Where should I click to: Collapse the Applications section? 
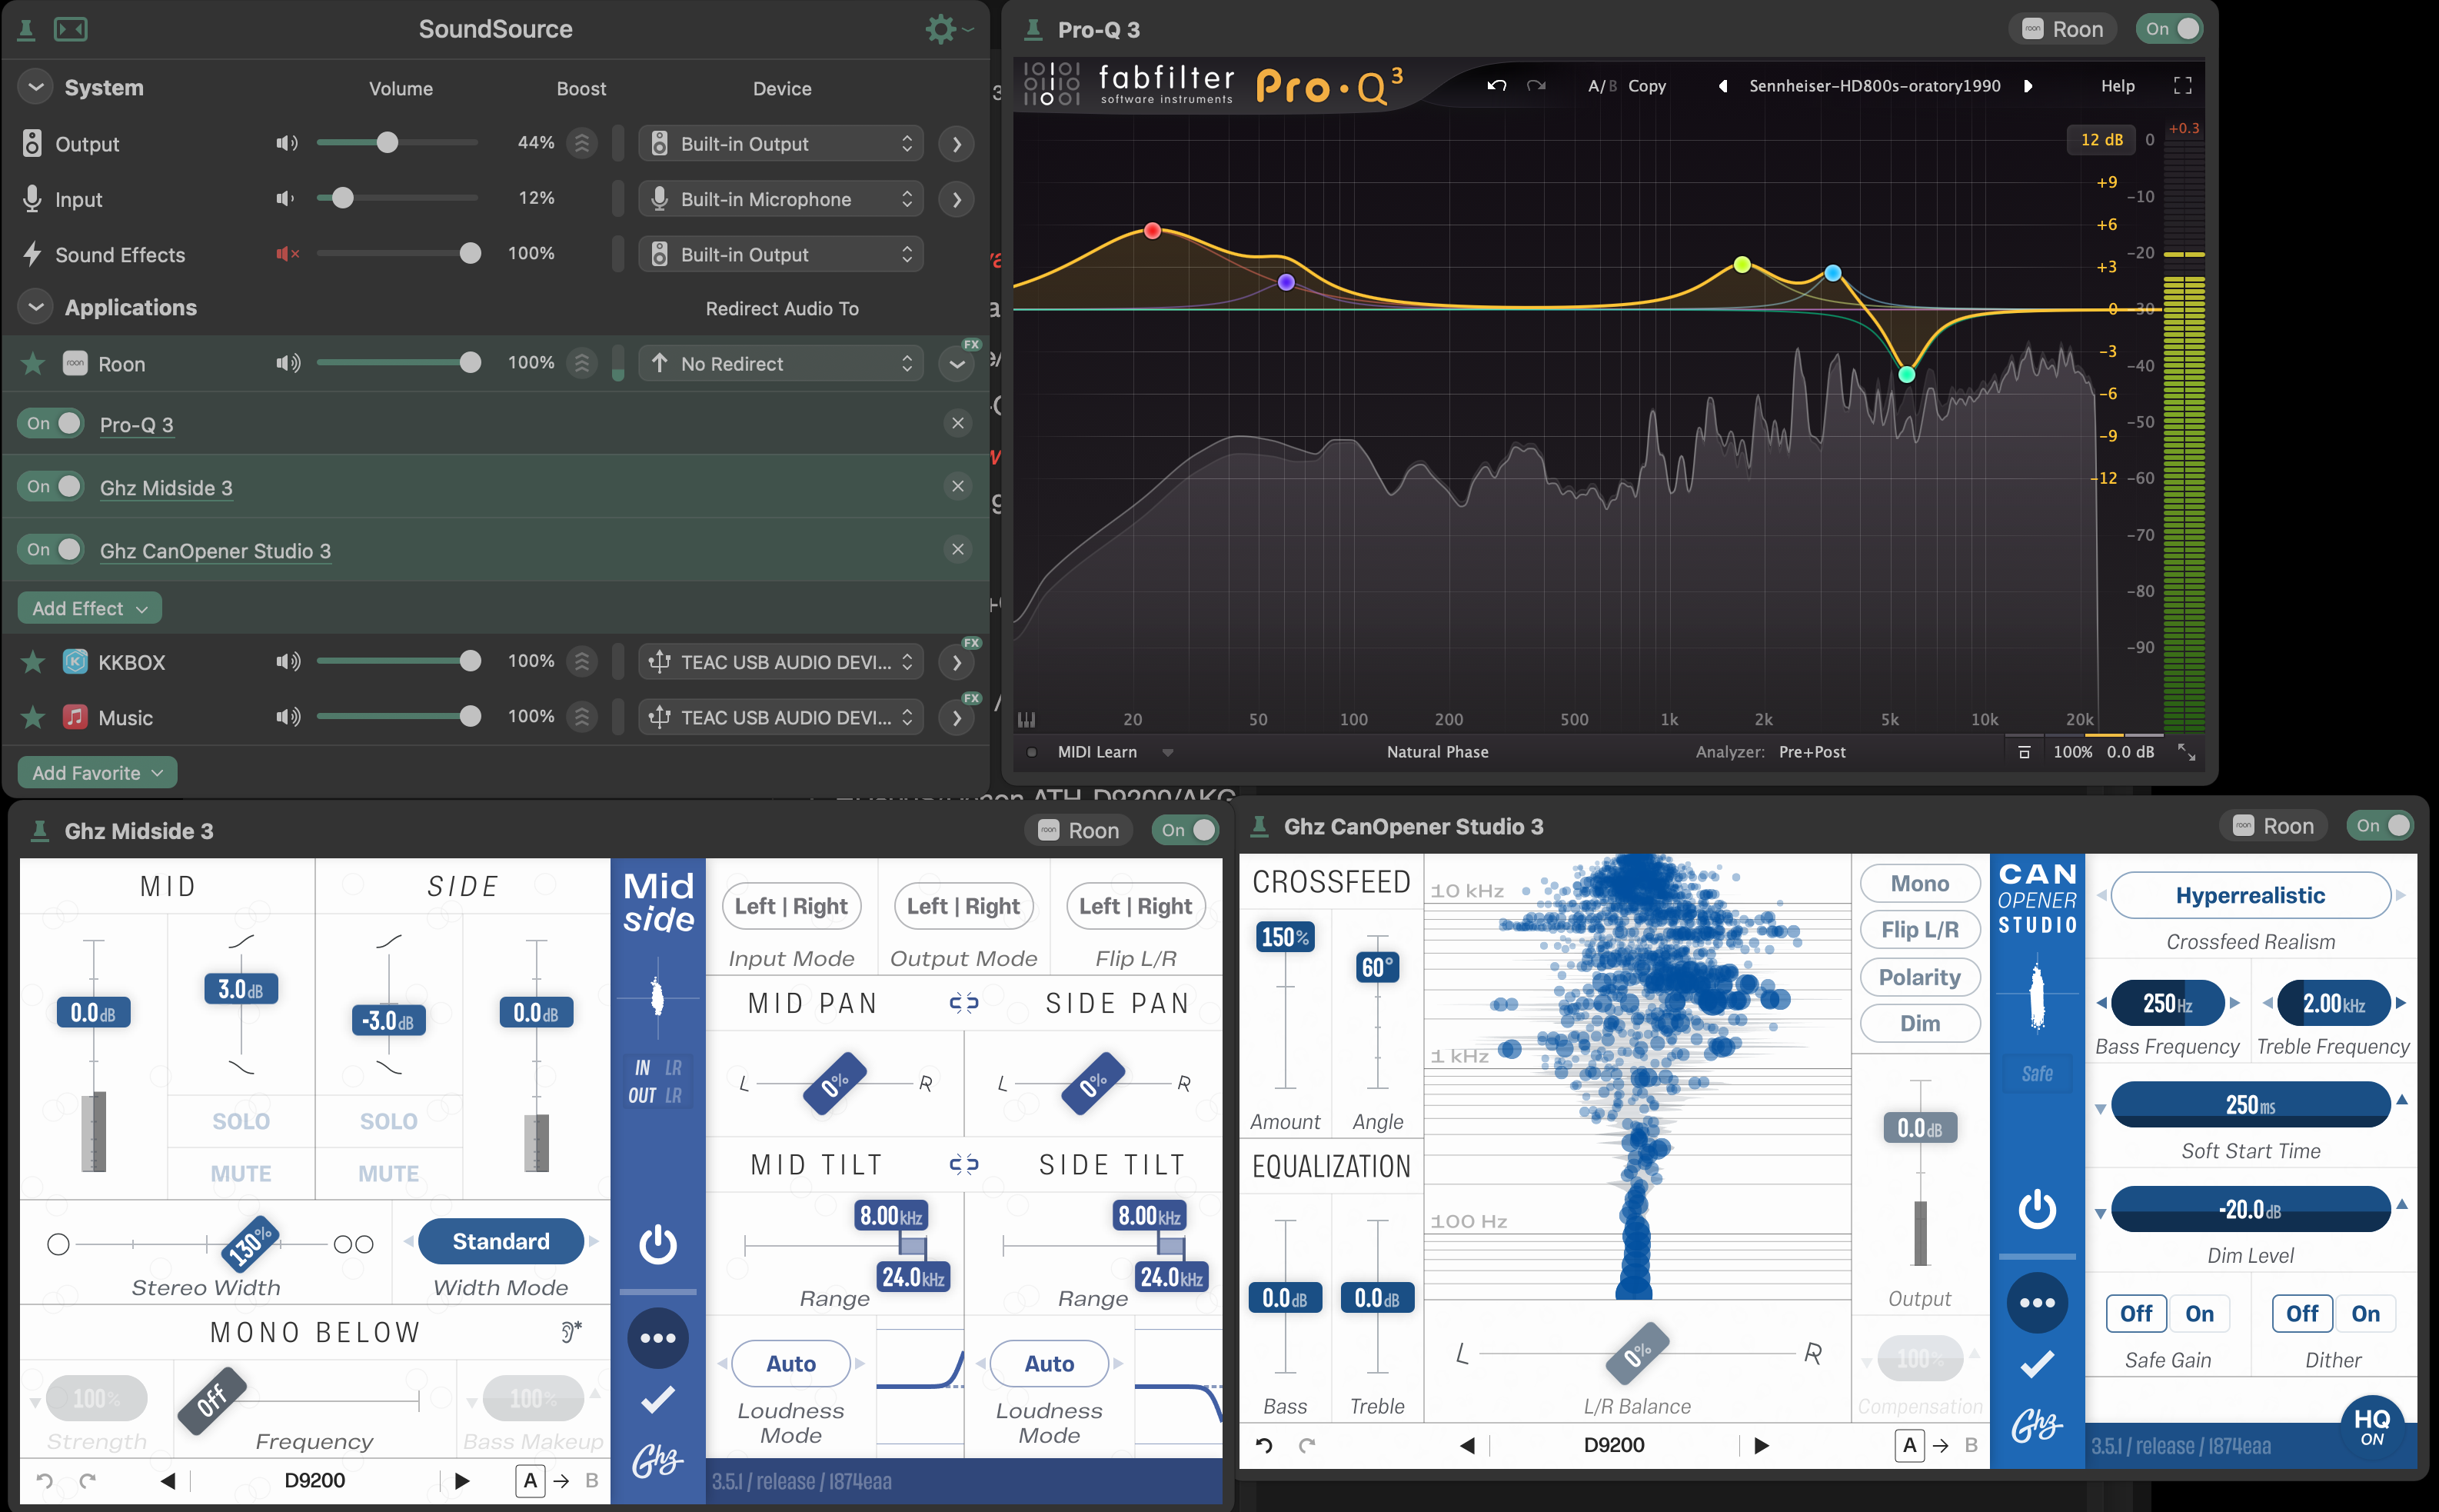coord(36,307)
